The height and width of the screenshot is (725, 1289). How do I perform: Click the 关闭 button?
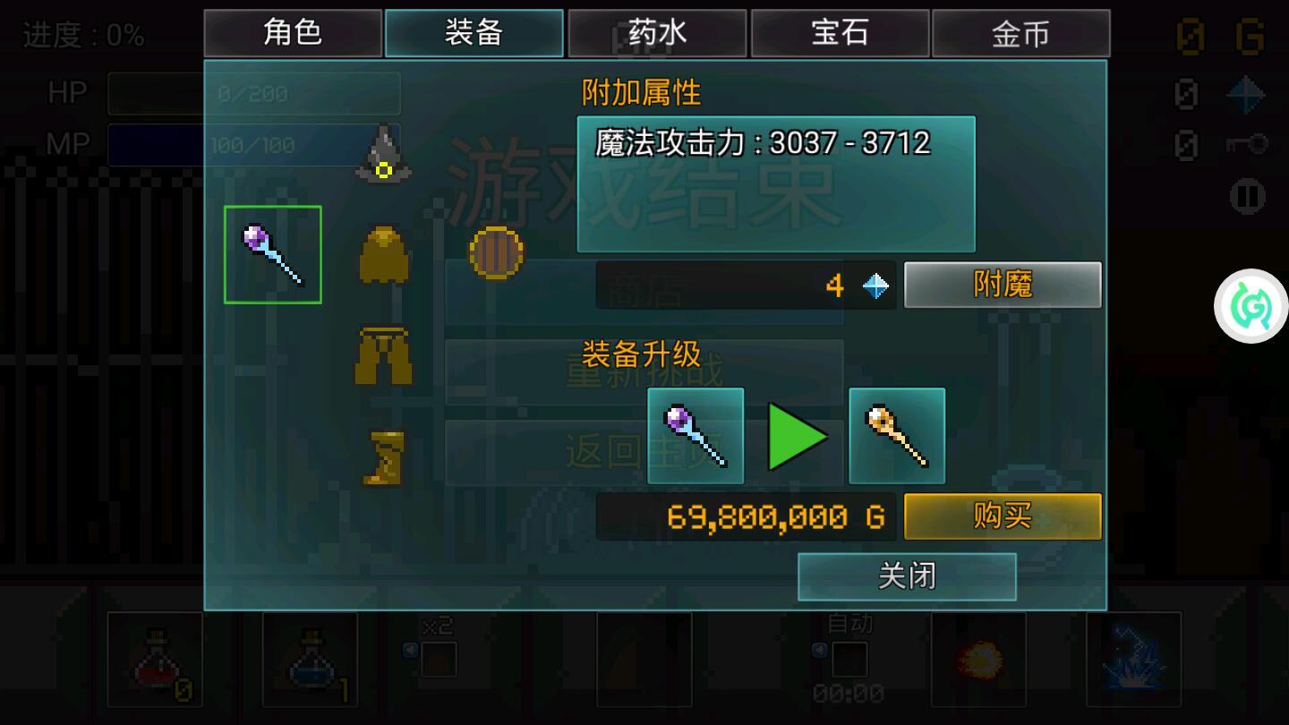907,576
